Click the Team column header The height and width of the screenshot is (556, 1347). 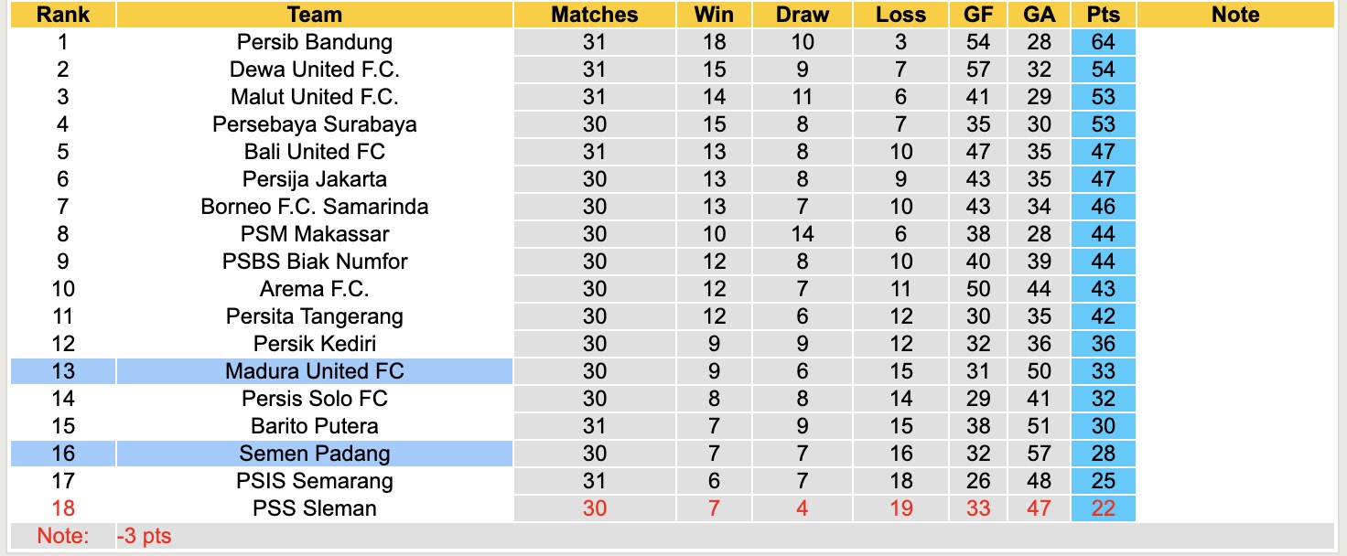point(314,15)
